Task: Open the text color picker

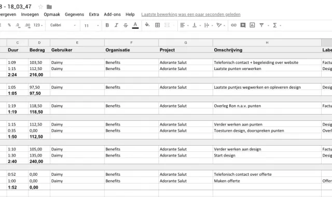Action: click(135, 25)
